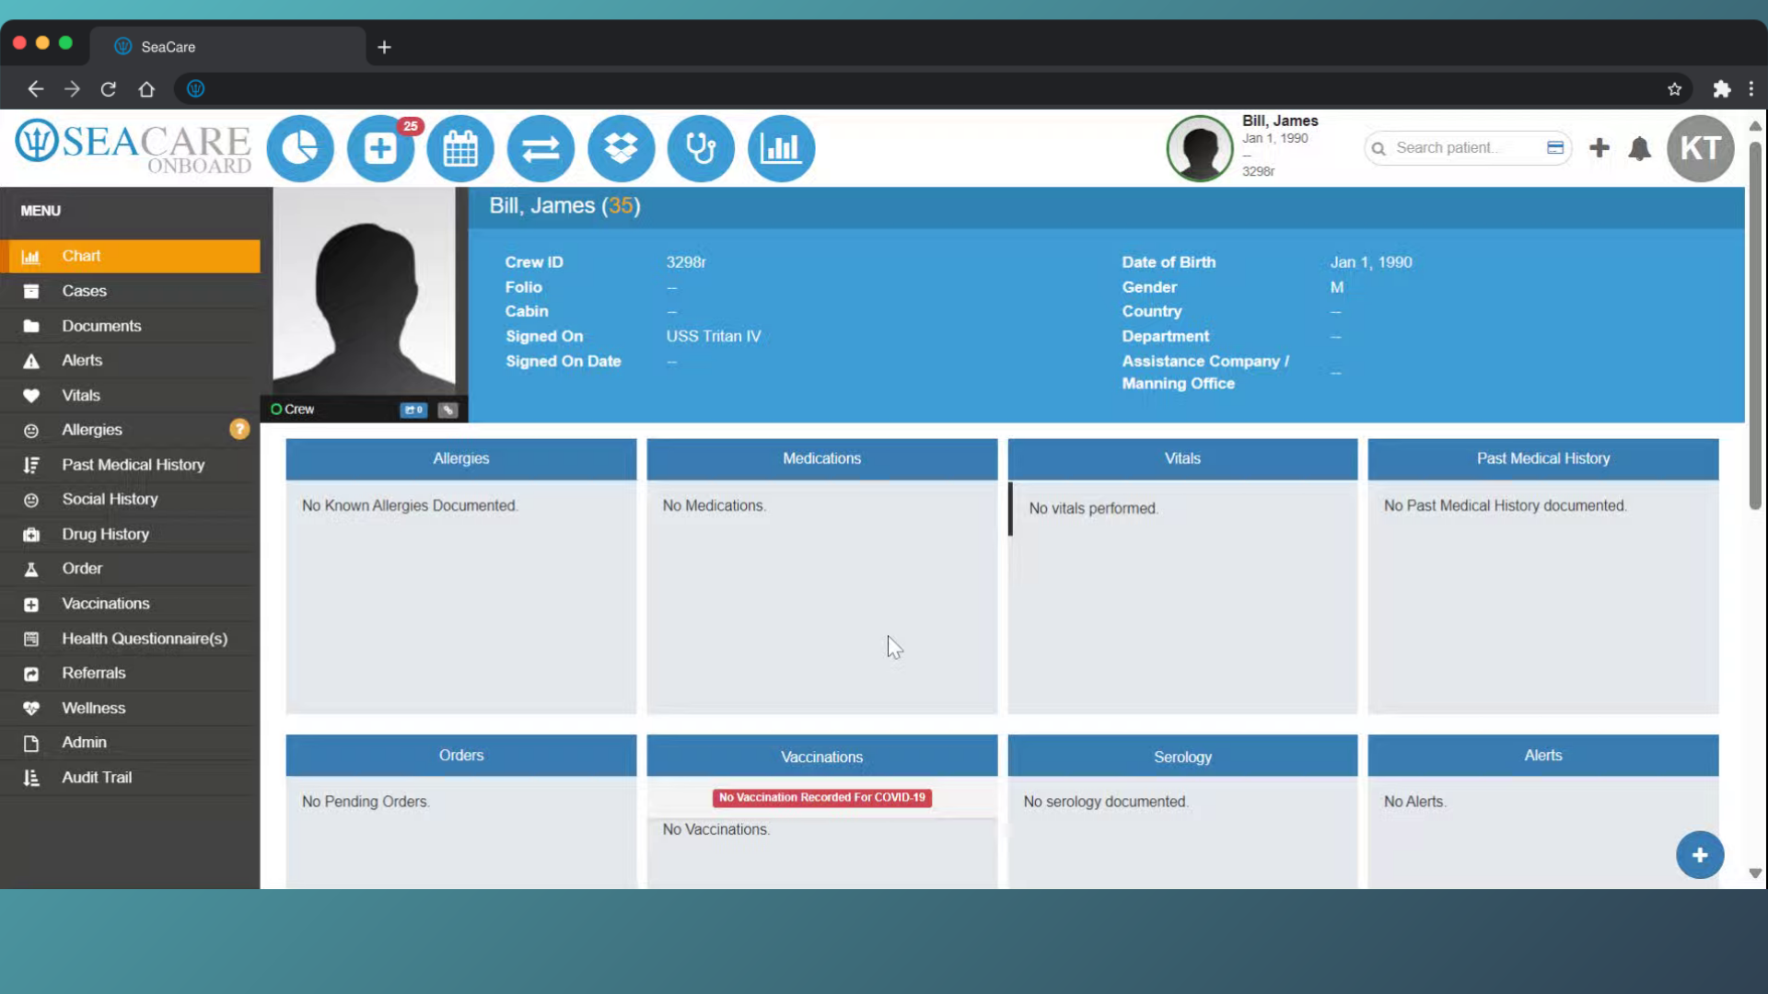The image size is (1768, 994).
Task: Click the orange question badge on Allergies
Action: coord(239,429)
